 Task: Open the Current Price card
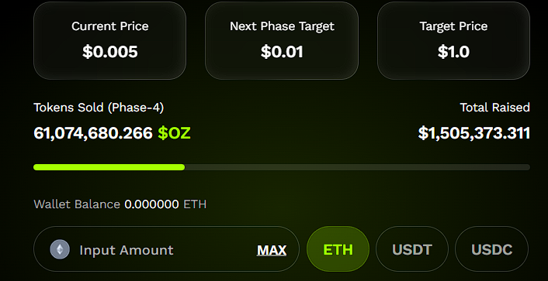point(109,41)
